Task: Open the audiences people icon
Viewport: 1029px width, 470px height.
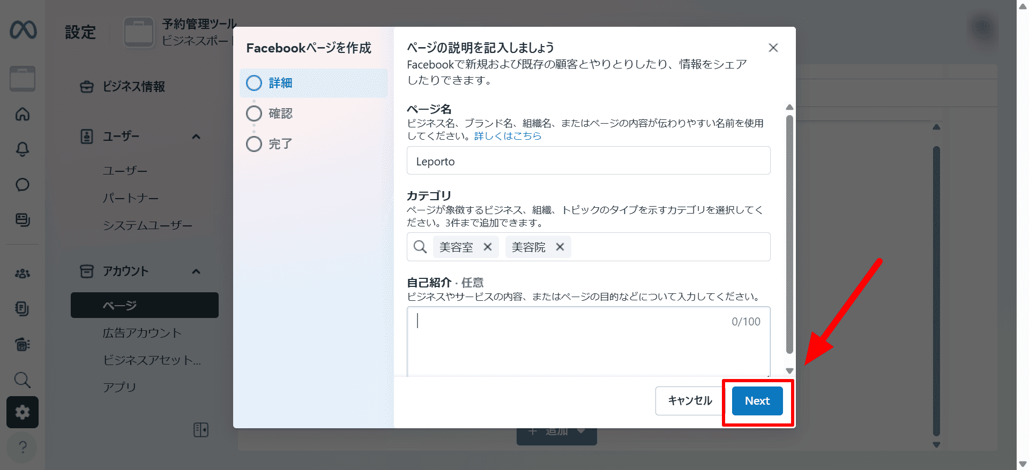Action: (x=23, y=274)
